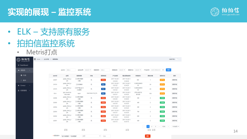The image size is (247, 139).
Task: Click the detail button in row 21674
Action: pyautogui.click(x=174, y=85)
